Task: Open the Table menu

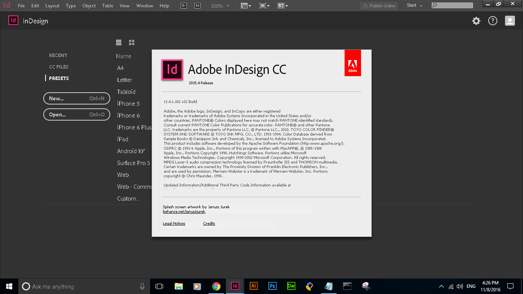Action: (x=108, y=6)
